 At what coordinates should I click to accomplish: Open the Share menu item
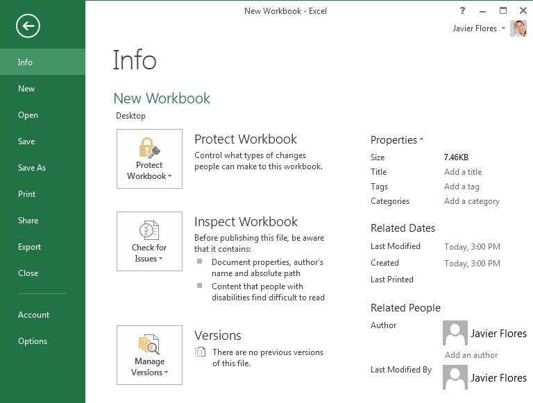(x=28, y=221)
